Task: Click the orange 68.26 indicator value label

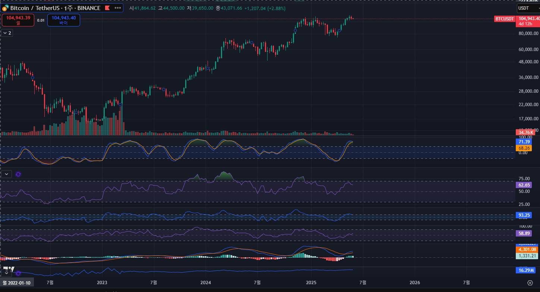Action: coord(524,148)
